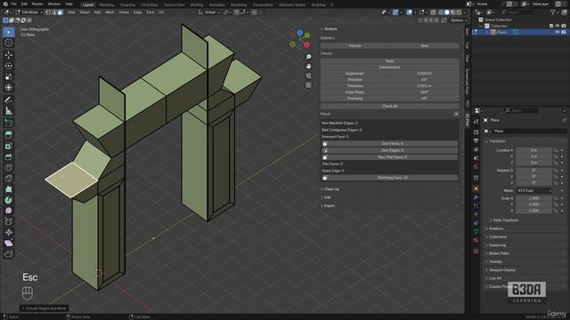Open Modifiers wrench properties tab
Image resolution: width=570 pixels, height=320 pixels.
tap(476, 197)
